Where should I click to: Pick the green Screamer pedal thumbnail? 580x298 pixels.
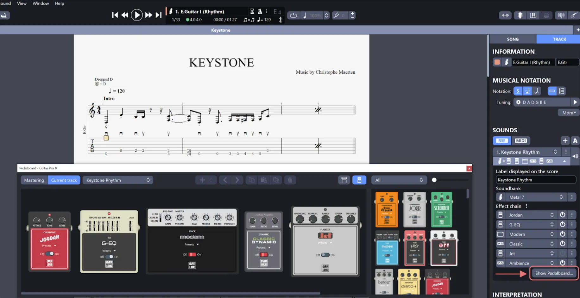pyautogui.click(x=442, y=209)
